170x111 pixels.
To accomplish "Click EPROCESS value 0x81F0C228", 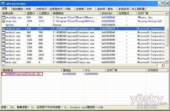I will click(x=108, y=58).
